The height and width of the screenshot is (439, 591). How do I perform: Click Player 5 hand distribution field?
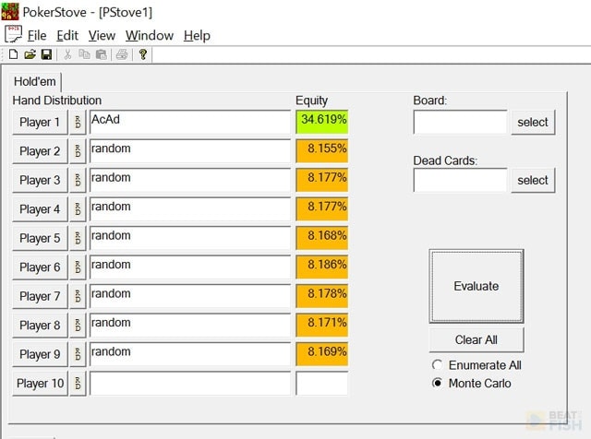tap(190, 238)
